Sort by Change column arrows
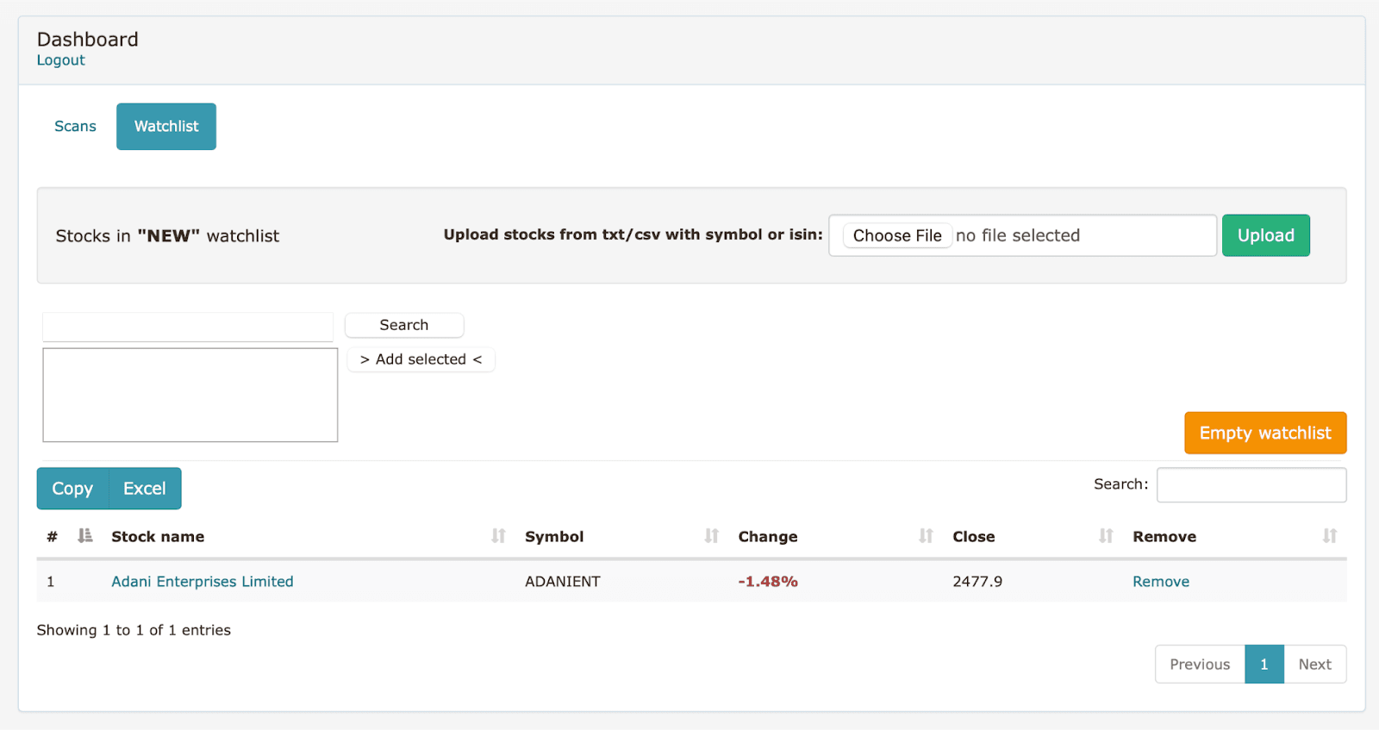 point(926,536)
